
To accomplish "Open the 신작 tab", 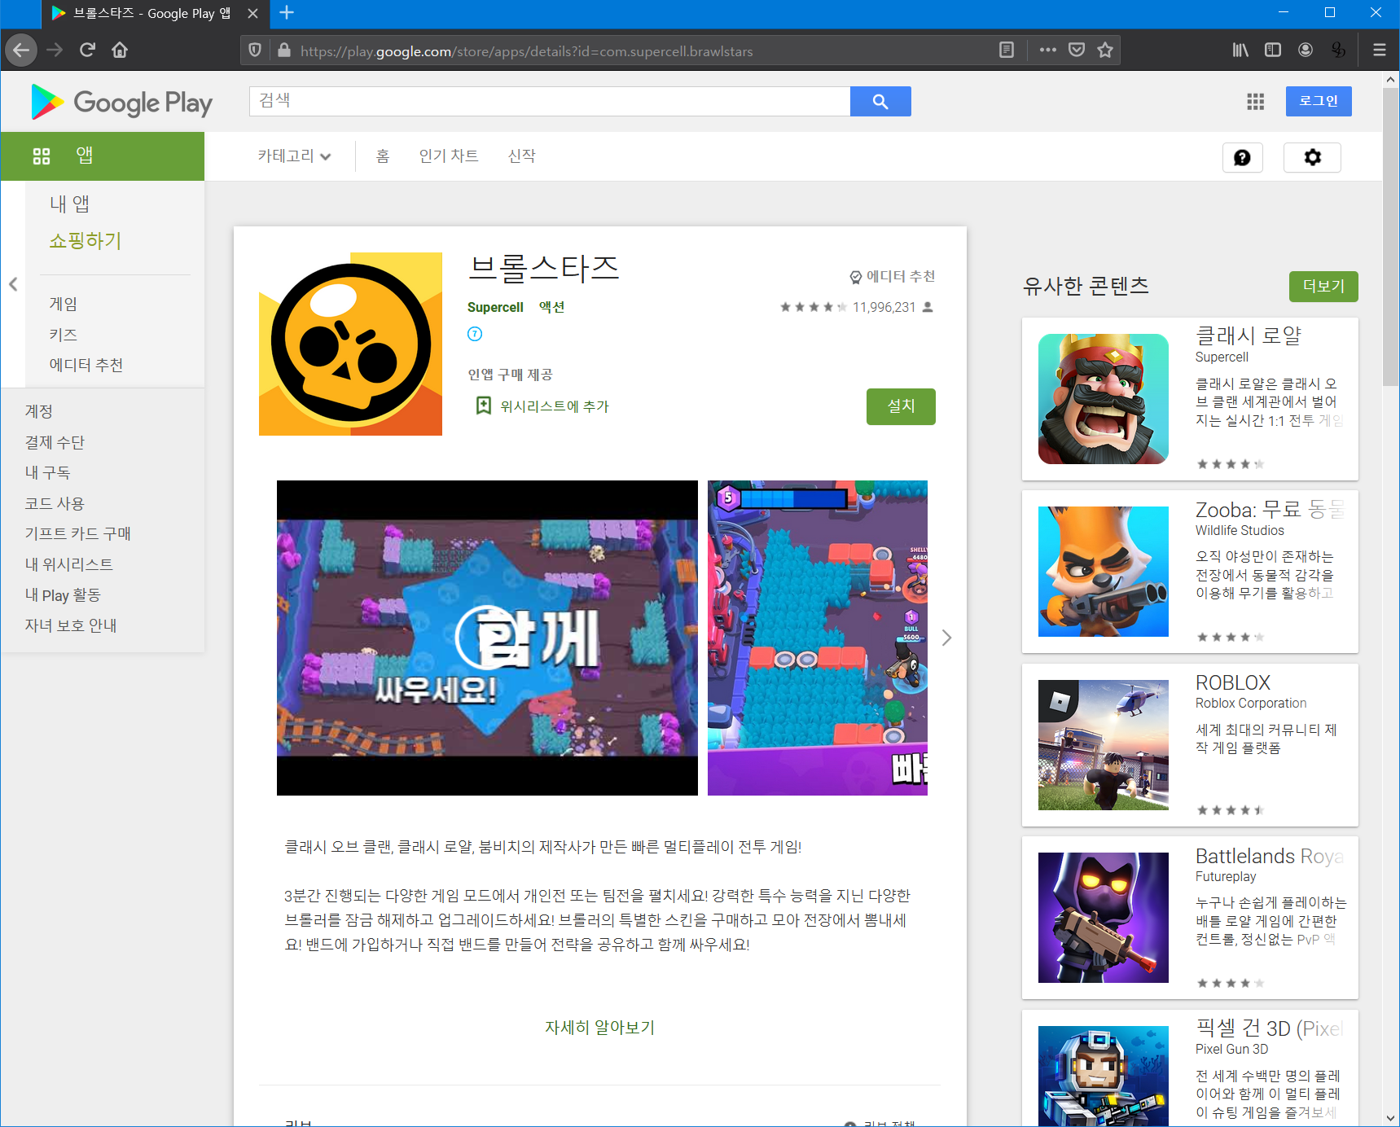I will pyautogui.click(x=522, y=156).
